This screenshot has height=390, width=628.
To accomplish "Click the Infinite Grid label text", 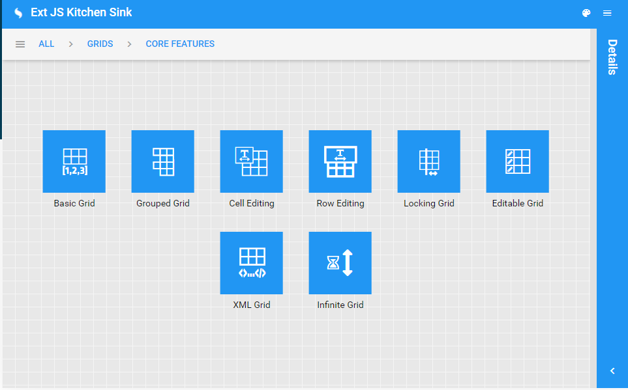I will pyautogui.click(x=340, y=305).
